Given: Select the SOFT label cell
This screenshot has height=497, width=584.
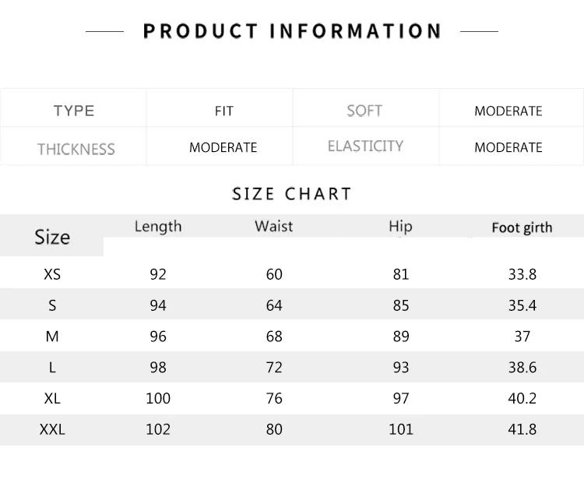Looking at the screenshot, I should [364, 111].
